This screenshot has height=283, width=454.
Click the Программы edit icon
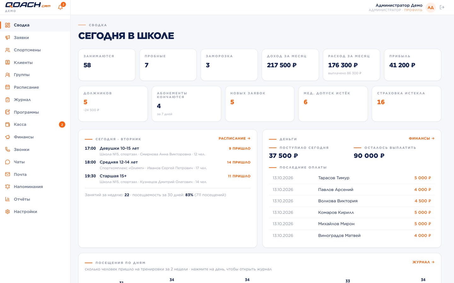(x=8, y=112)
